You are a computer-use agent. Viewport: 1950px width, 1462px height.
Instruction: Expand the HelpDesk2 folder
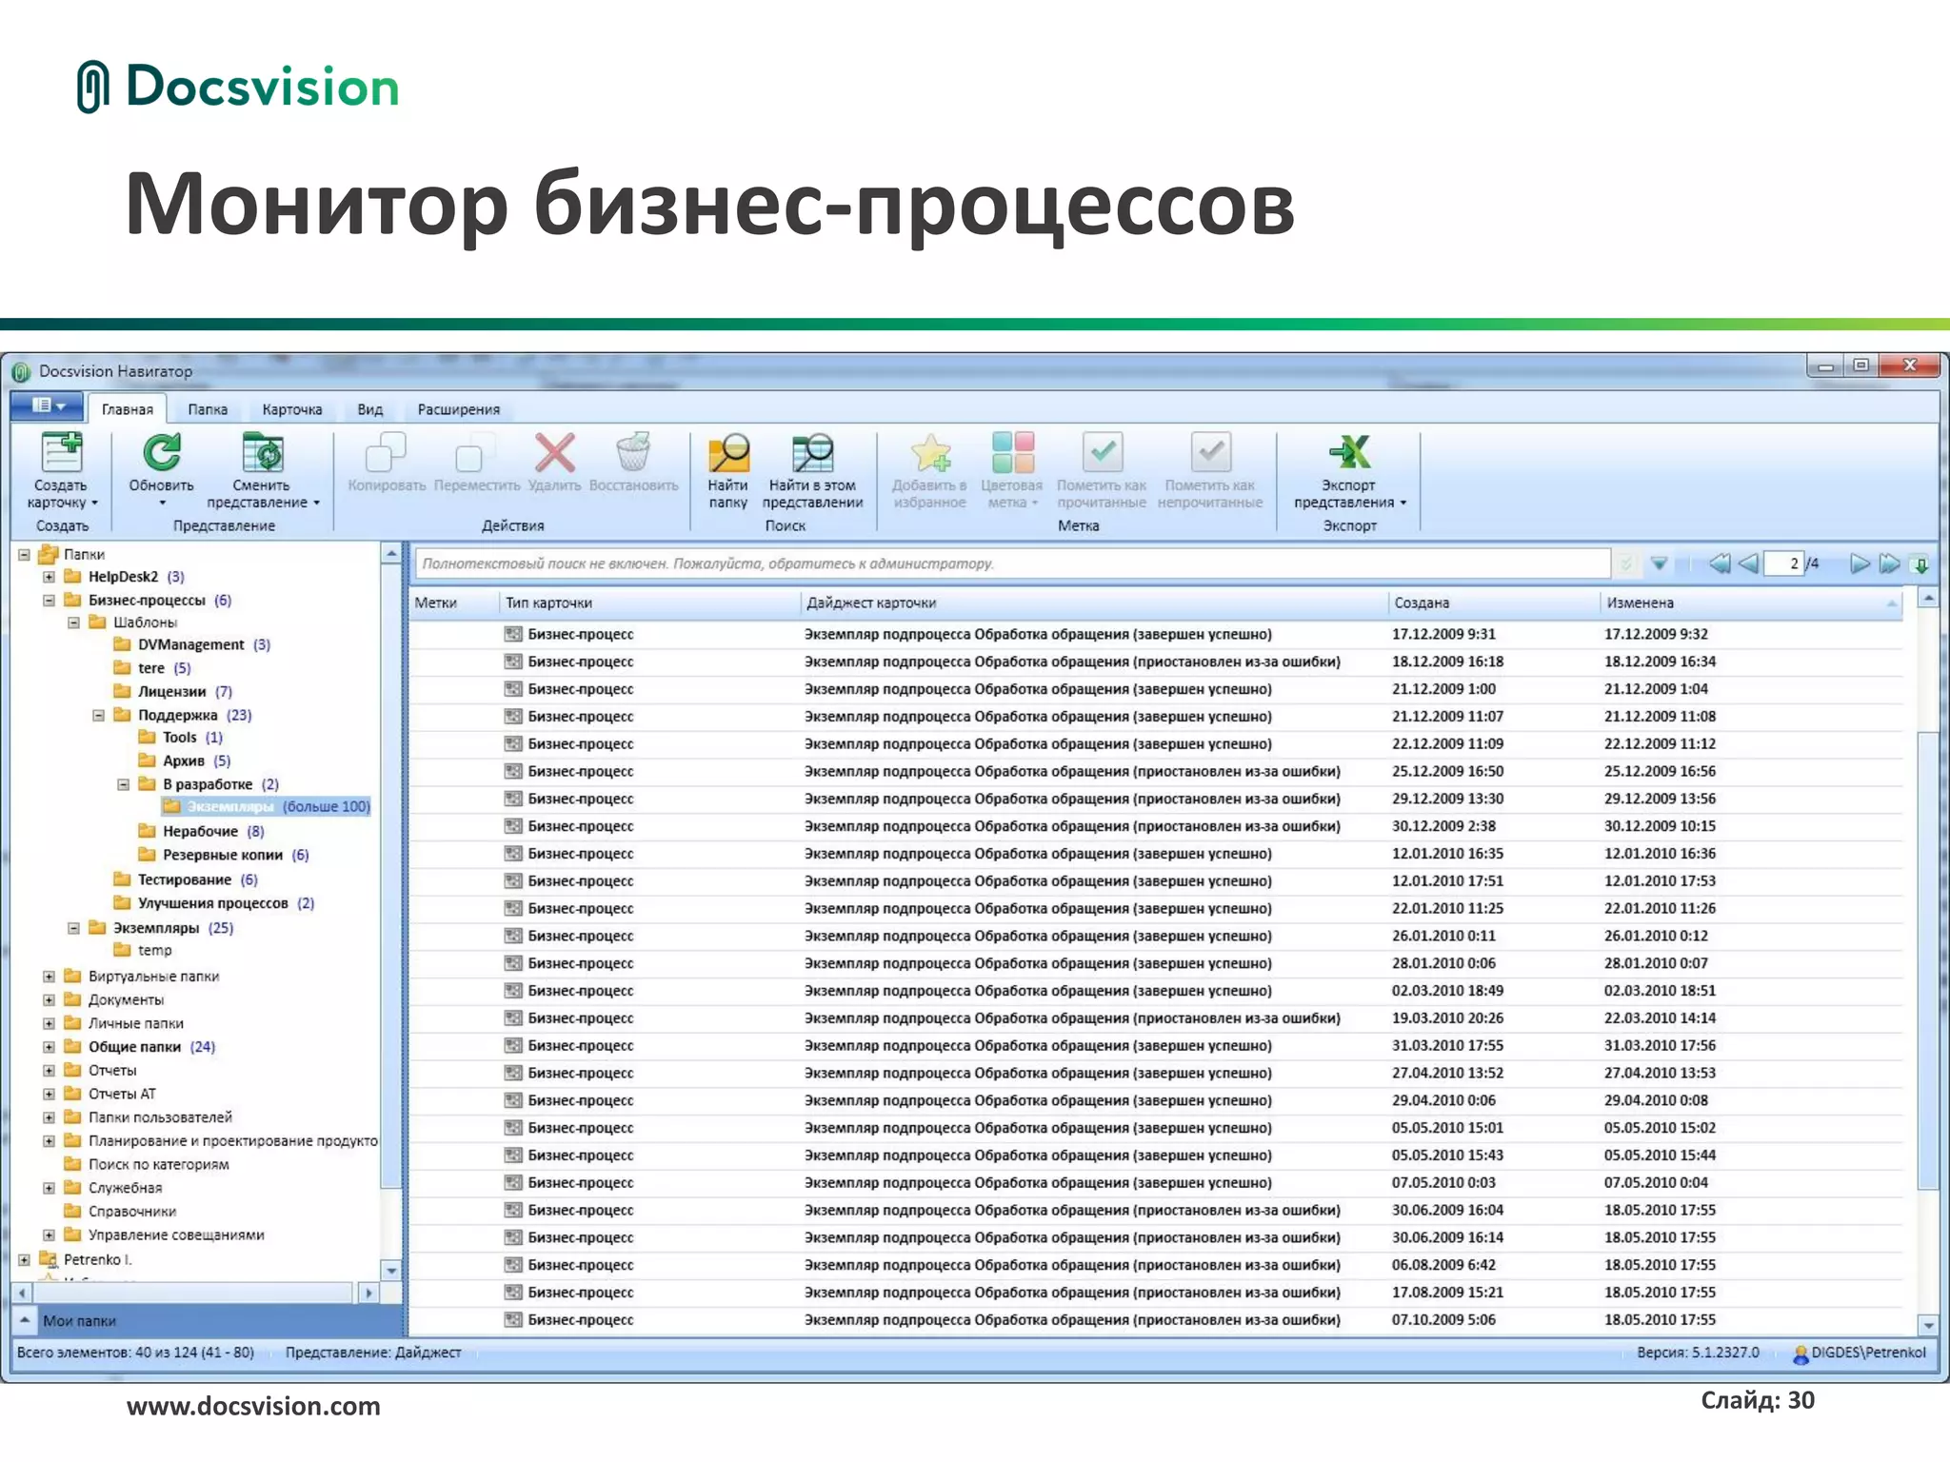point(50,577)
